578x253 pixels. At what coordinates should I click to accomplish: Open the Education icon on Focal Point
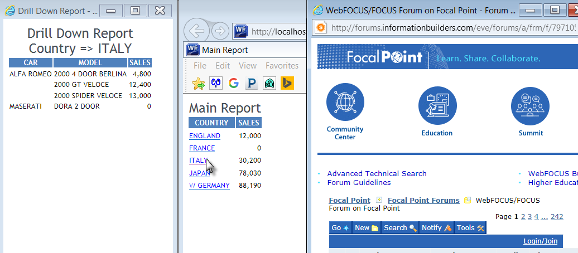click(437, 105)
